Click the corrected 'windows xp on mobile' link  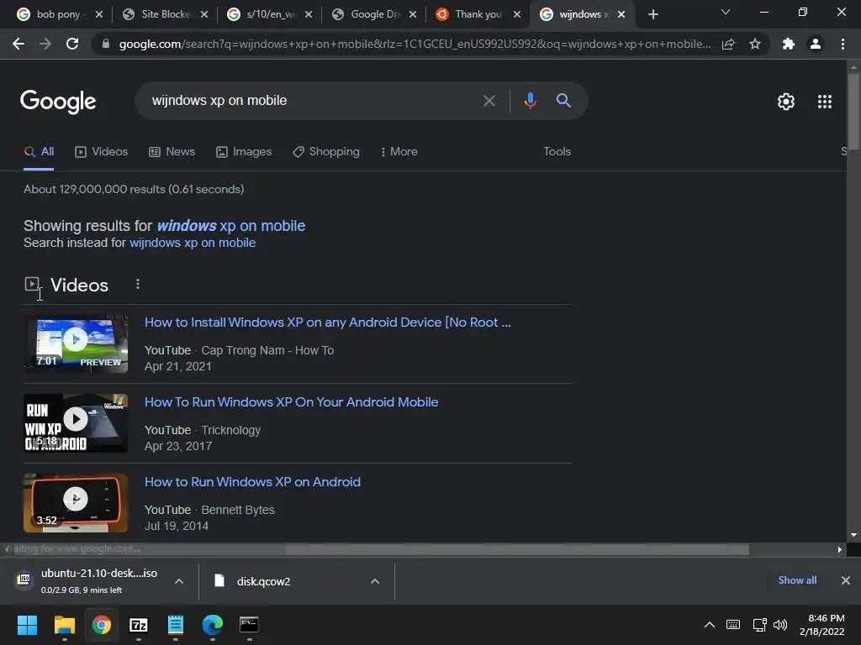click(x=230, y=226)
